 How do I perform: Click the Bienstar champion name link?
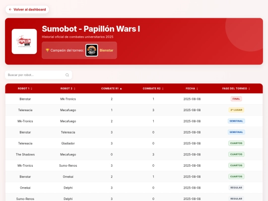click(106, 50)
